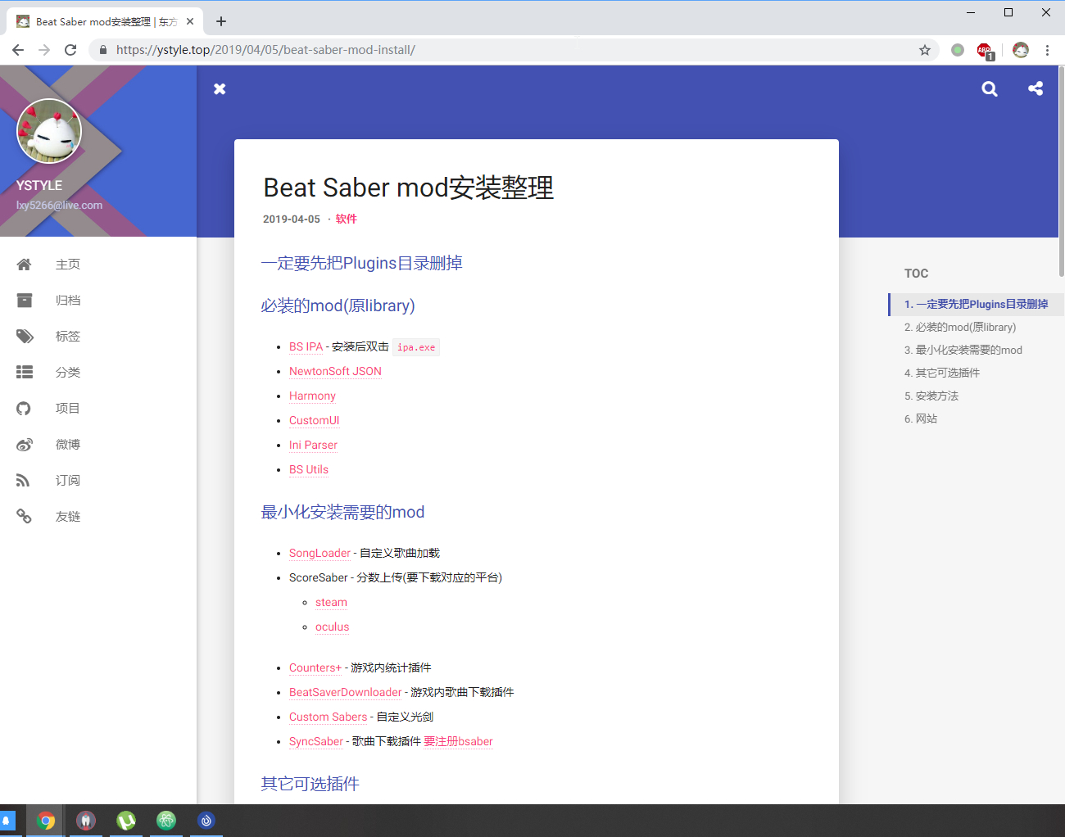Click the green circle extension icon

(958, 50)
